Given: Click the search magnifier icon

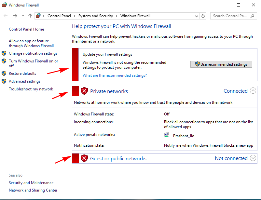Looking at the screenshot, I should (x=252, y=16).
